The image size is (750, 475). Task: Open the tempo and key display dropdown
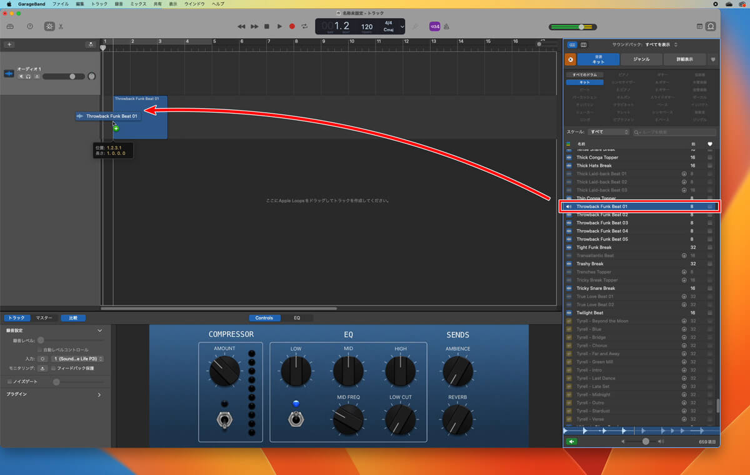(x=402, y=26)
